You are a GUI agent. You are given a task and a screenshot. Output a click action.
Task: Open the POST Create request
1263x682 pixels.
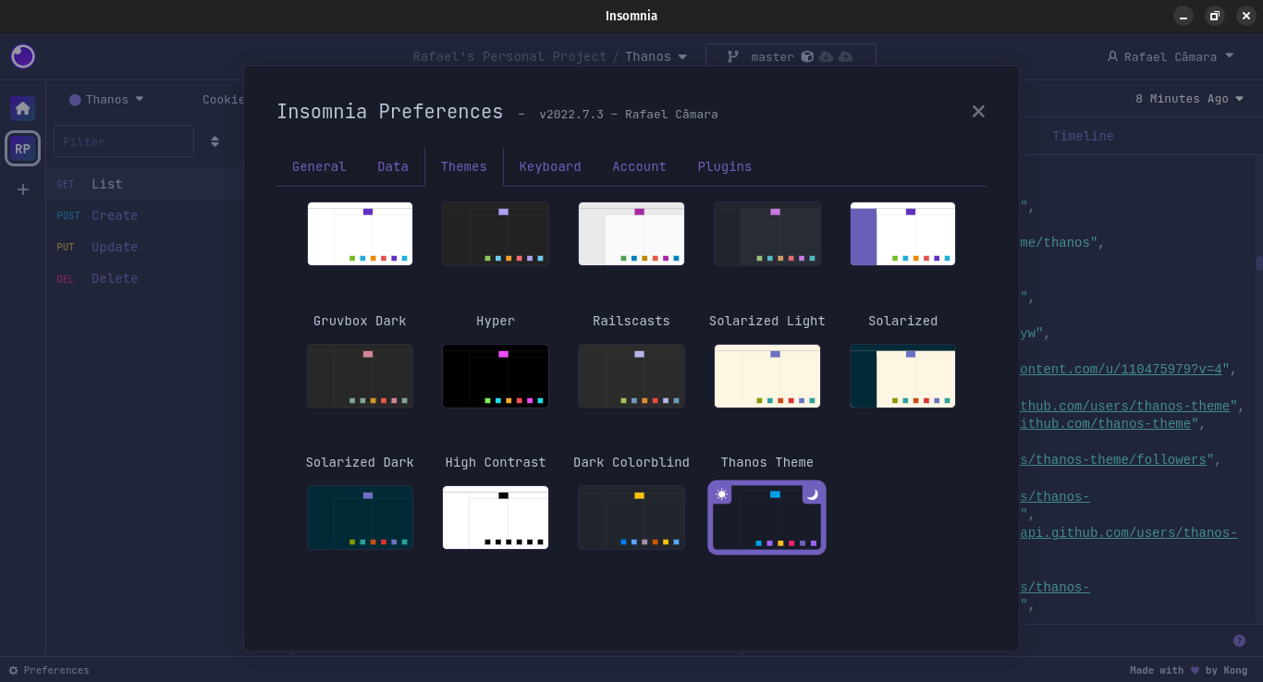145,215
